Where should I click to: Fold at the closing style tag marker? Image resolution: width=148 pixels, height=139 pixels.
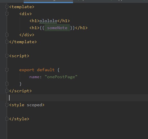tap(7, 119)
